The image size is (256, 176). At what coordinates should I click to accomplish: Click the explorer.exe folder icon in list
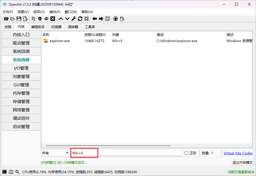click(x=46, y=41)
